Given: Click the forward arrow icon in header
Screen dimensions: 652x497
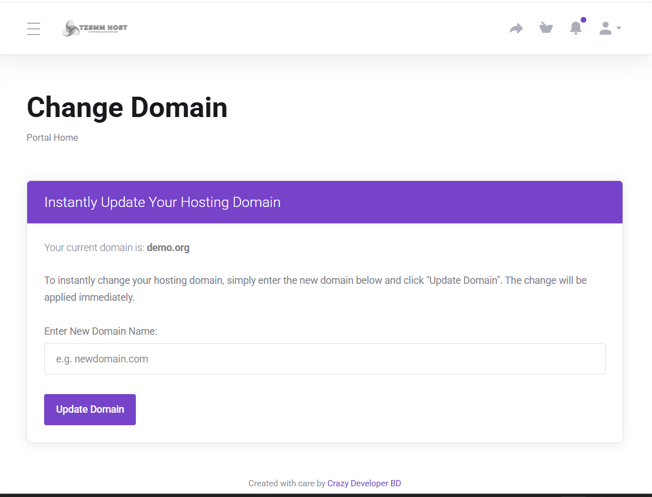Looking at the screenshot, I should click(x=516, y=28).
